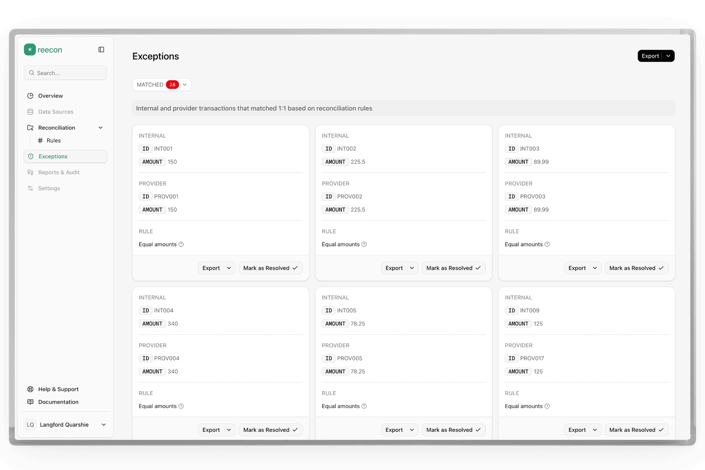The image size is (705, 470).
Task: Click the LQ user avatar
Action: 30,425
